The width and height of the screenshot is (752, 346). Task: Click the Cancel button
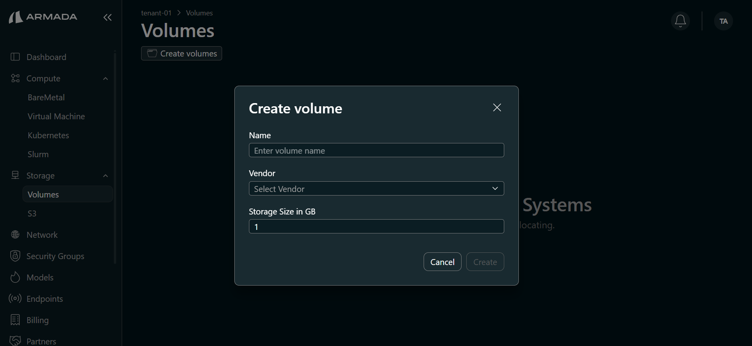point(443,262)
